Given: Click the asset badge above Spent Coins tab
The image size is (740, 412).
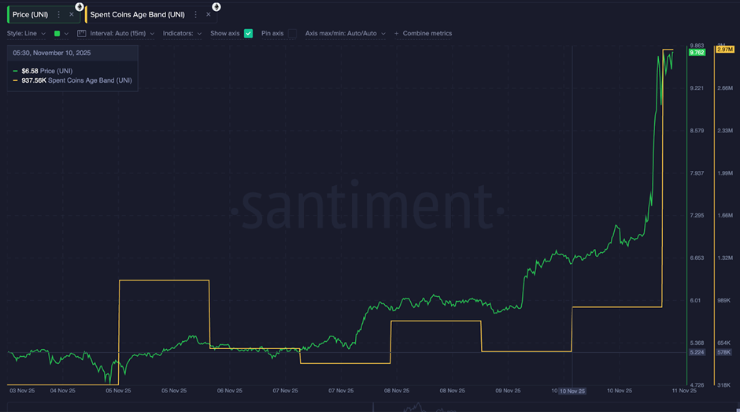Looking at the screenshot, I should (x=216, y=6).
